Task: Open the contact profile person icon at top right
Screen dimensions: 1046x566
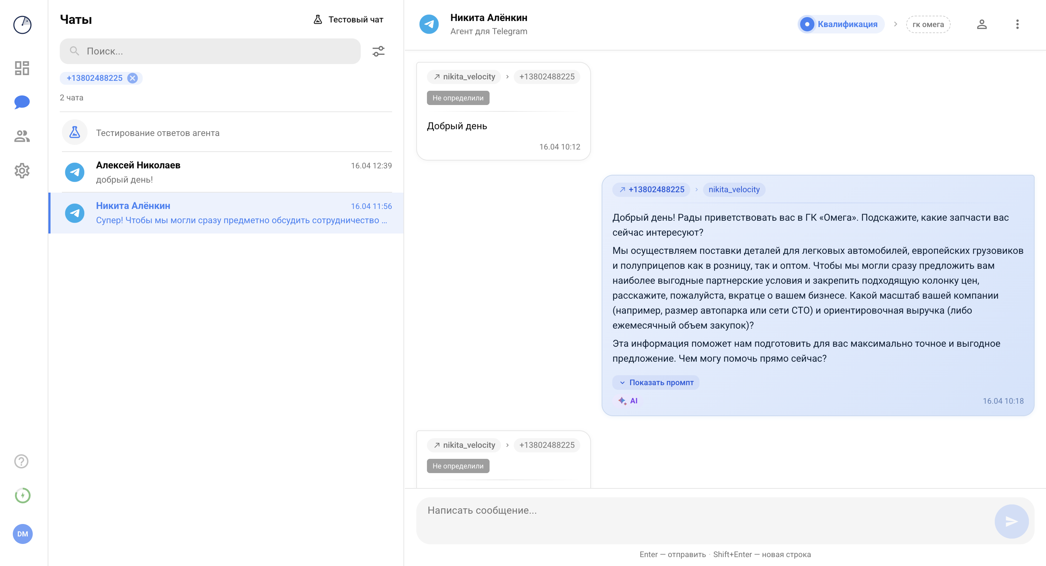Action: tap(982, 24)
